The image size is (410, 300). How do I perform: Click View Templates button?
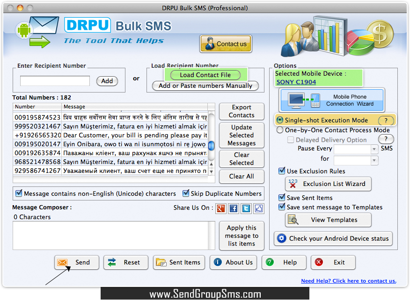pos(328,220)
